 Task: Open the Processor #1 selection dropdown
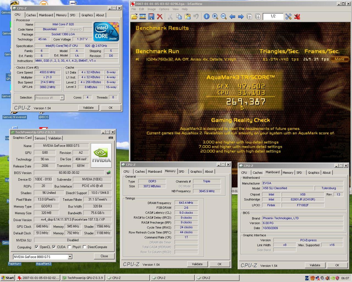point(62,97)
